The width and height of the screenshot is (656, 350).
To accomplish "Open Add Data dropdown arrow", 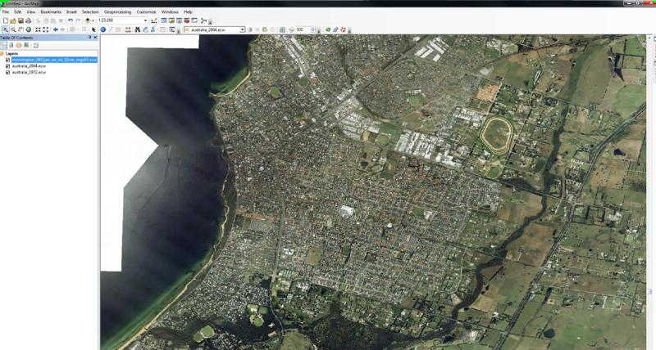I will click(93, 20).
